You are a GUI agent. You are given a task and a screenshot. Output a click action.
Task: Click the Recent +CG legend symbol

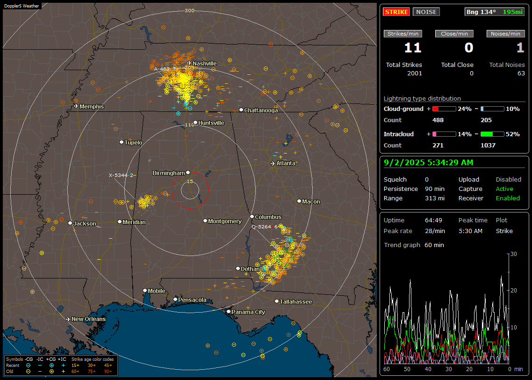[x=51, y=365]
